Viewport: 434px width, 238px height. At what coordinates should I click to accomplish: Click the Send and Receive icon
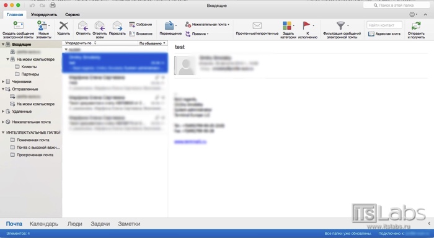pos(416,26)
